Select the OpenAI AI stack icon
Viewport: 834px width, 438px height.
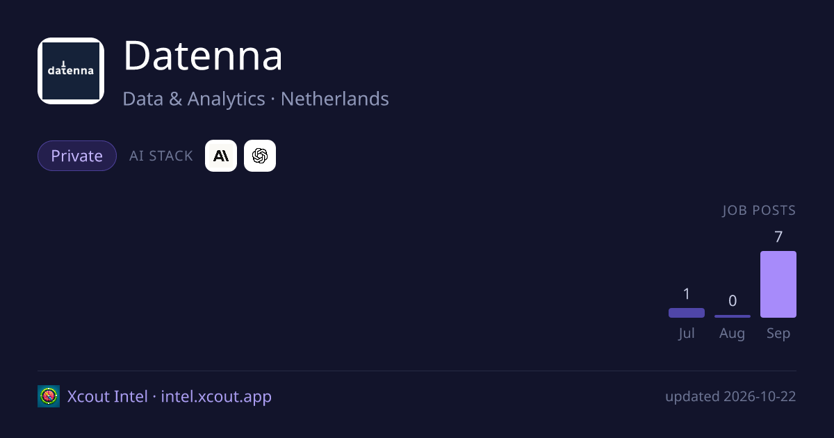[x=260, y=156]
